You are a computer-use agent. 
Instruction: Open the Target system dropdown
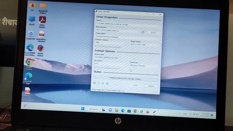pos(145,44)
